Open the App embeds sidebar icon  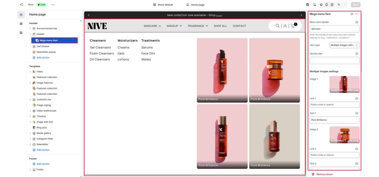coord(21,32)
